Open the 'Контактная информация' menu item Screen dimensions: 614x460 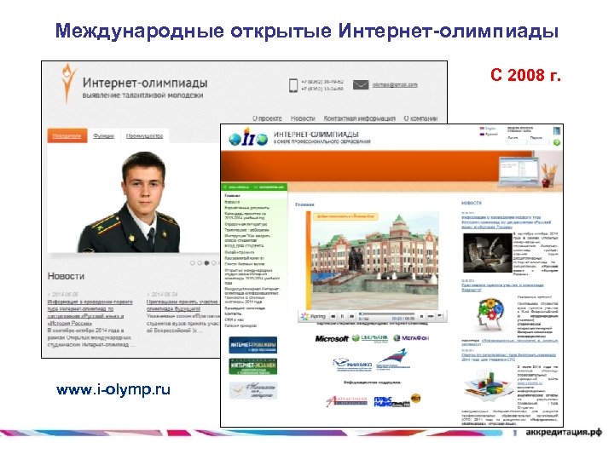tap(360, 118)
